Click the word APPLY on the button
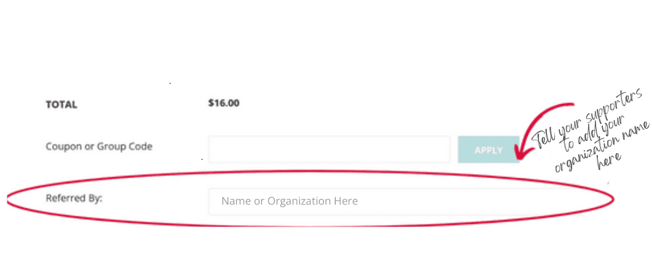Image resolution: width=652 pixels, height=261 pixels. 489,149
